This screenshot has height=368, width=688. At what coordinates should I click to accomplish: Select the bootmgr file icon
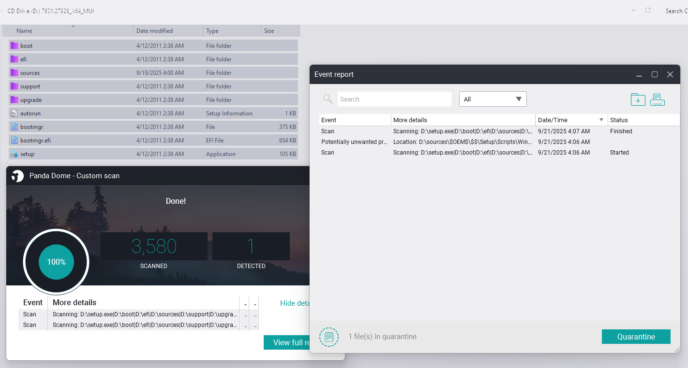14,127
